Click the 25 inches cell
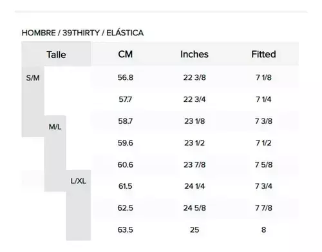The width and height of the screenshot is (322, 252). 194,230
